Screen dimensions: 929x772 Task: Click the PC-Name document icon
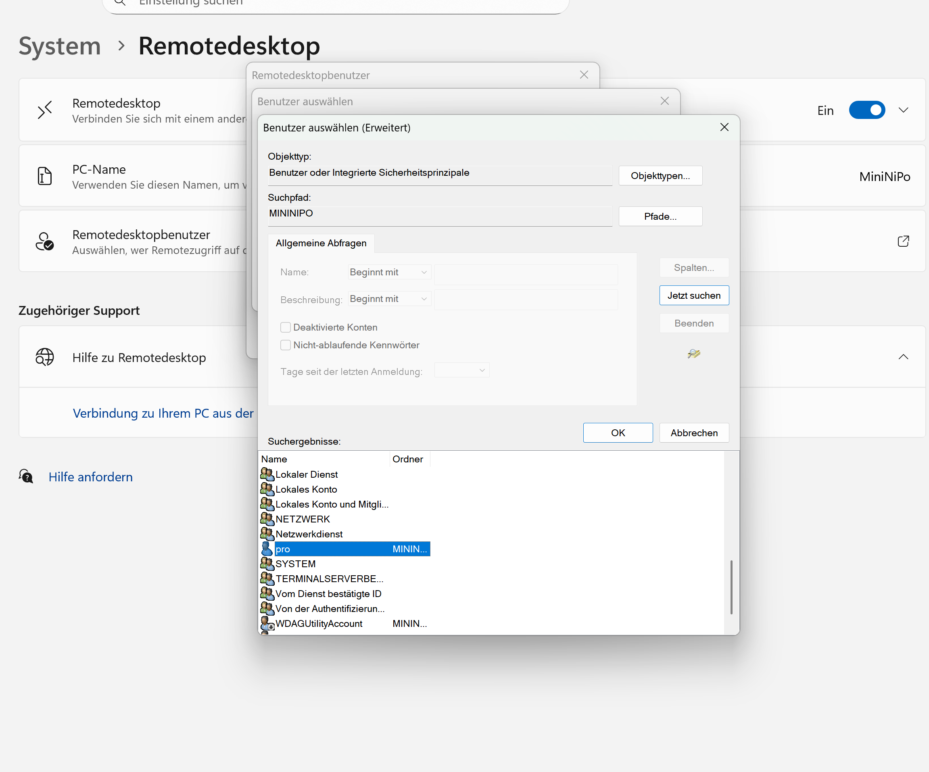(45, 176)
